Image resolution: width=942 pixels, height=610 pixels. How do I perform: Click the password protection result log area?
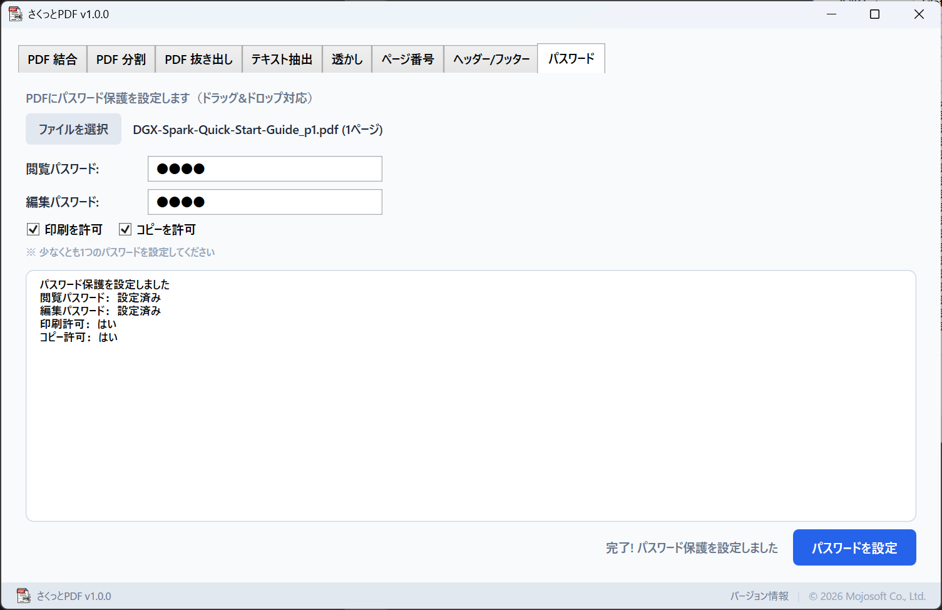click(x=469, y=395)
